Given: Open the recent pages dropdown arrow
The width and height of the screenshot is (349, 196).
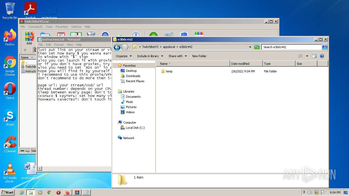Looking at the screenshot, I should (130, 47).
